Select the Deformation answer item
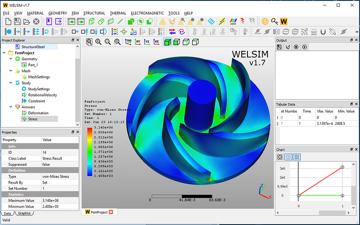 click(38, 113)
